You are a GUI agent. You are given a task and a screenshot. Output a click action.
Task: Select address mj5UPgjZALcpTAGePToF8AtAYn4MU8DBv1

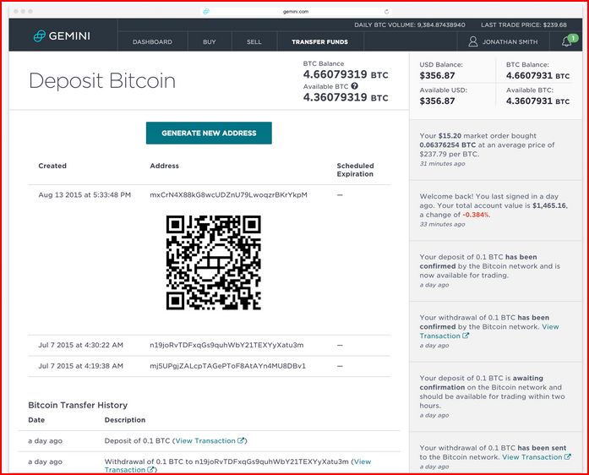(227, 366)
